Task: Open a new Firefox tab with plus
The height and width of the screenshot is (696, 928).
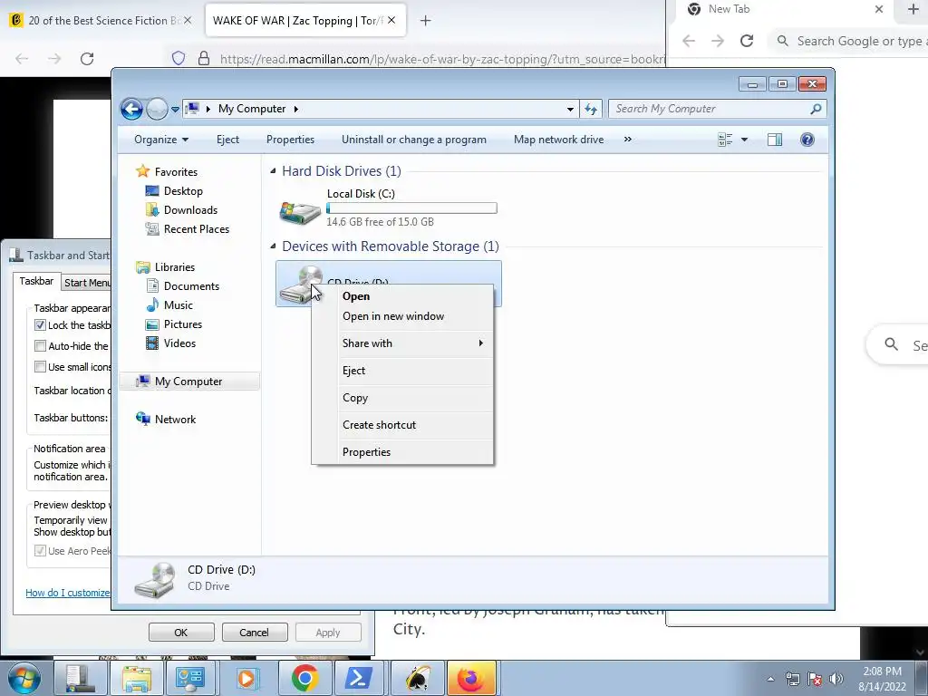Action: pyautogui.click(x=425, y=21)
